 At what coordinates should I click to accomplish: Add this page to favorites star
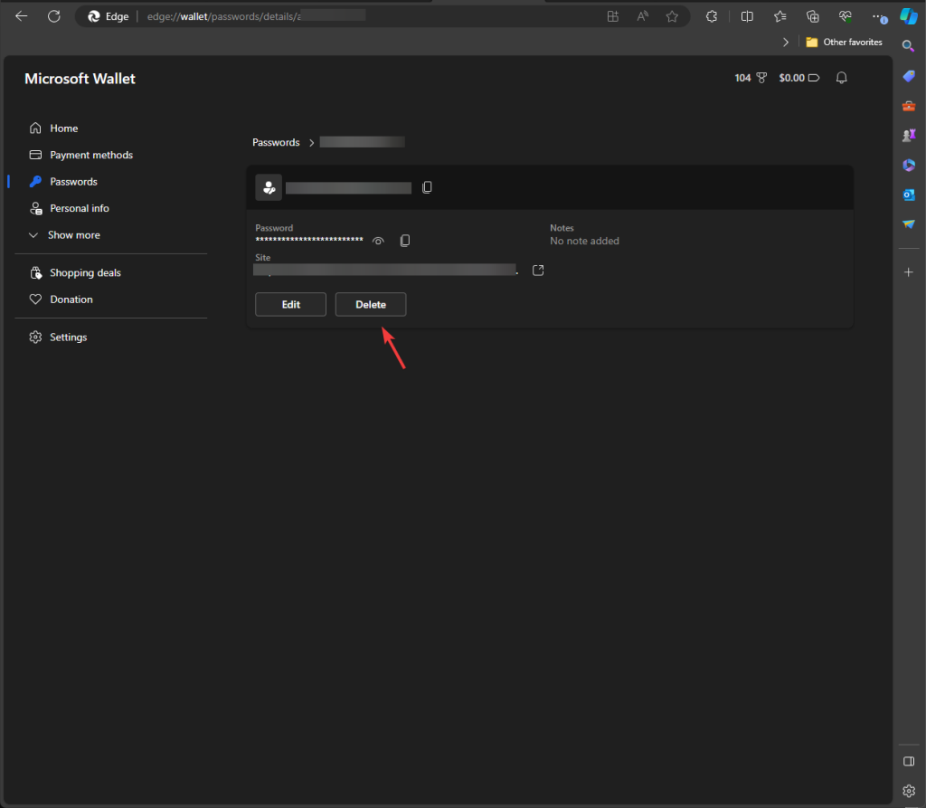click(x=672, y=16)
